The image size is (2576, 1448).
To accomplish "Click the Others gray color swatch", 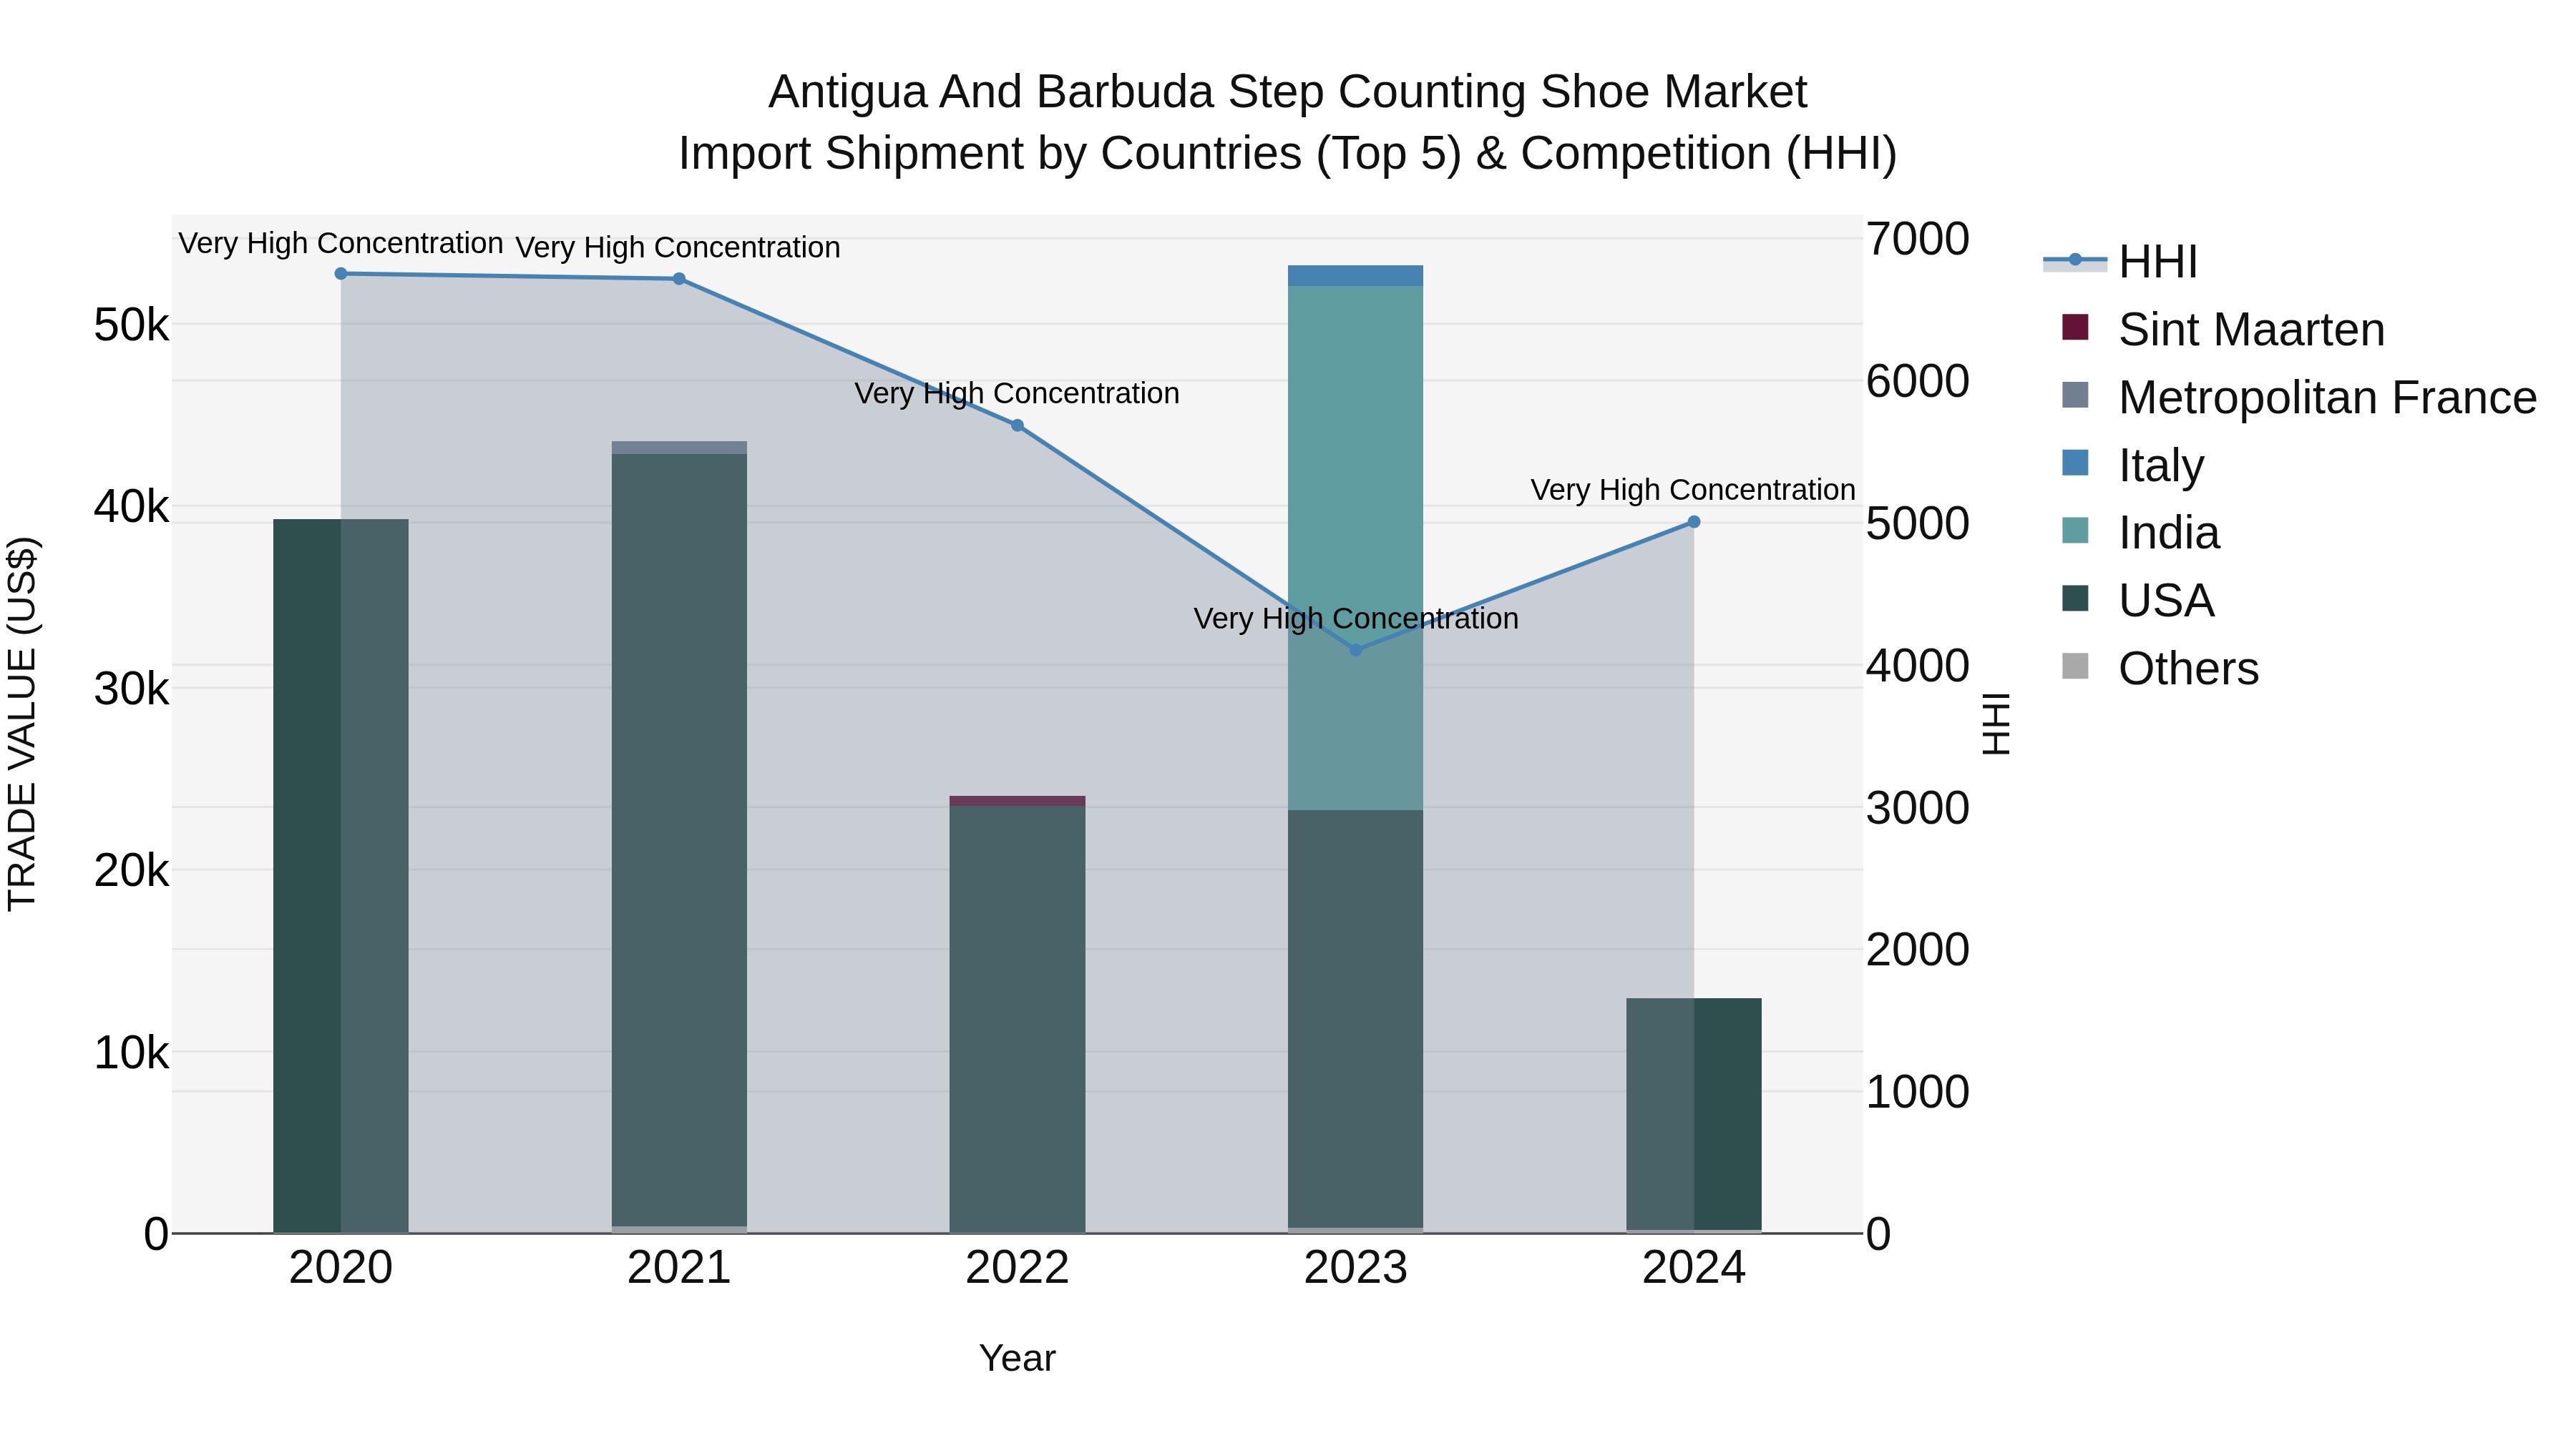I will [x=2075, y=666].
